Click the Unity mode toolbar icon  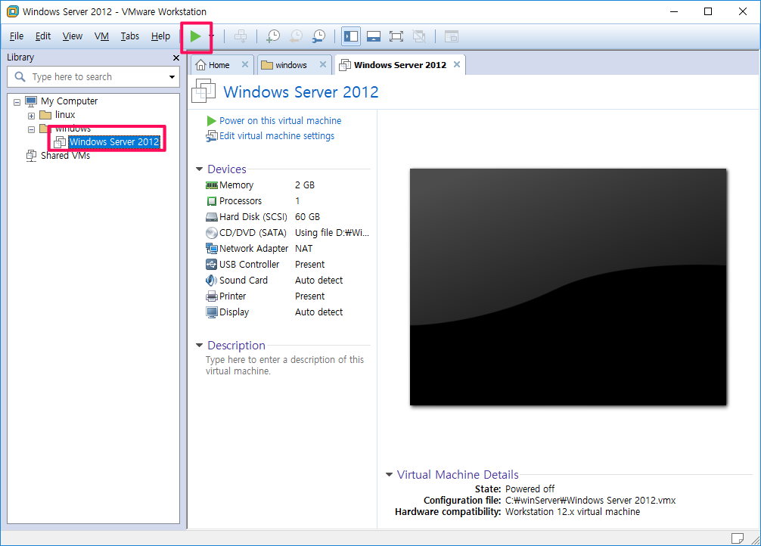point(419,36)
